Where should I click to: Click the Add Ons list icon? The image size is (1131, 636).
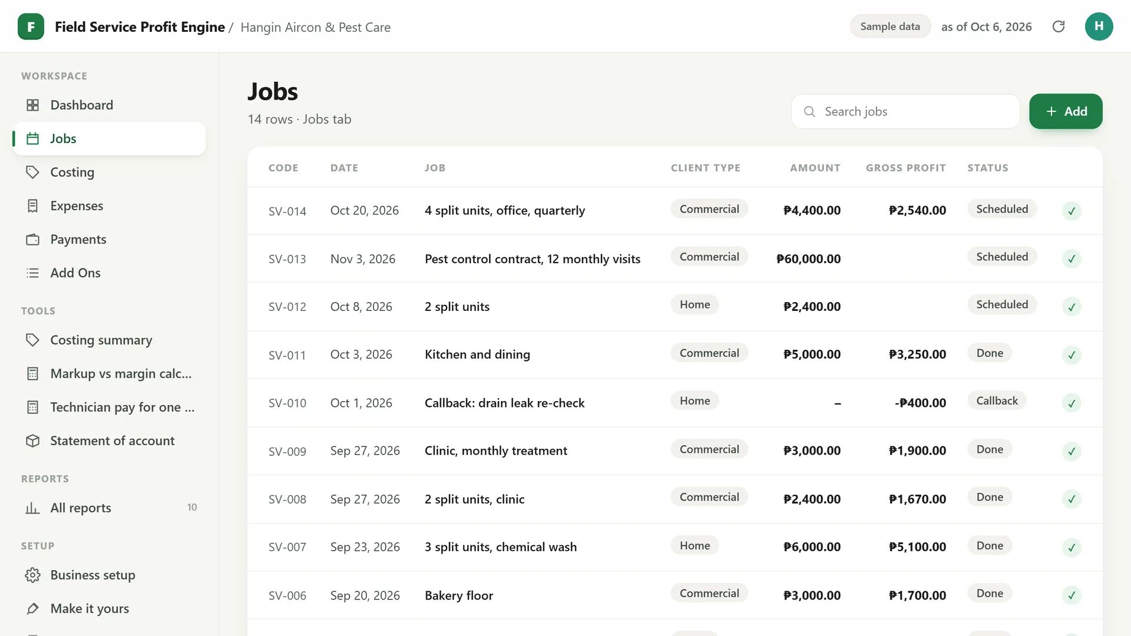click(33, 273)
